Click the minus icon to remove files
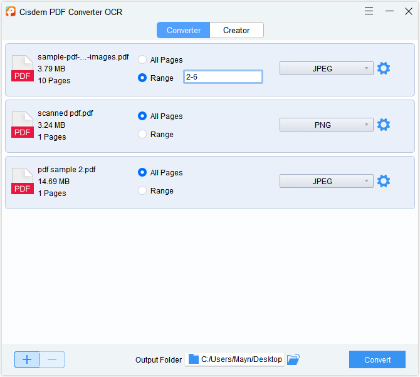 click(x=52, y=359)
